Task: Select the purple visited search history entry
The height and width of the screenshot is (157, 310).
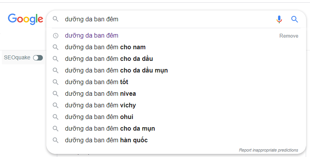Action: (92, 36)
